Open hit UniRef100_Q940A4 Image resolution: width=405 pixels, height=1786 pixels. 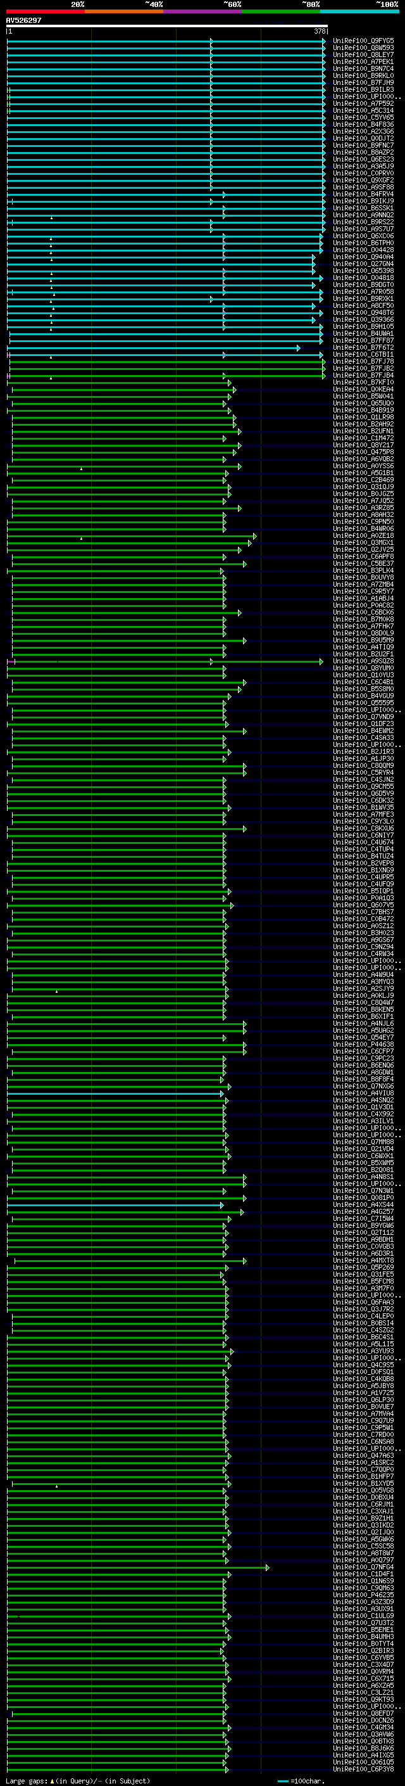pyautogui.click(x=363, y=257)
